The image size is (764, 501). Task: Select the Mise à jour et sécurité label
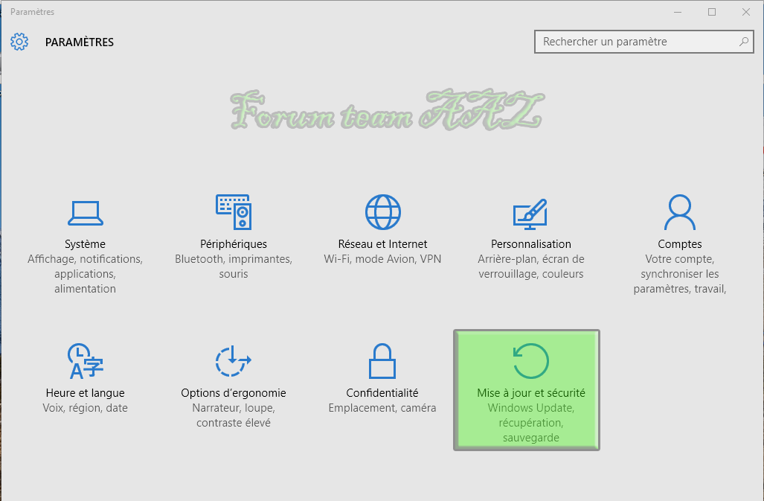tap(531, 393)
